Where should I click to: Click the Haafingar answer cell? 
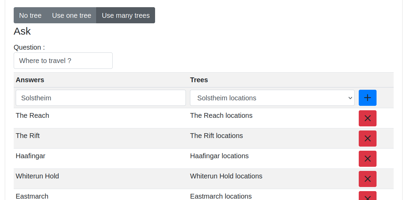(30, 156)
